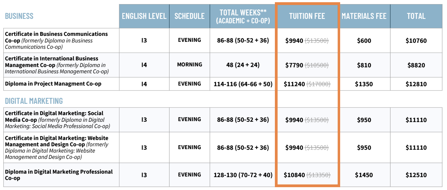Click the $11240 tuition fee value
Screen dimensions: 447x190
pyautogui.click(x=294, y=84)
